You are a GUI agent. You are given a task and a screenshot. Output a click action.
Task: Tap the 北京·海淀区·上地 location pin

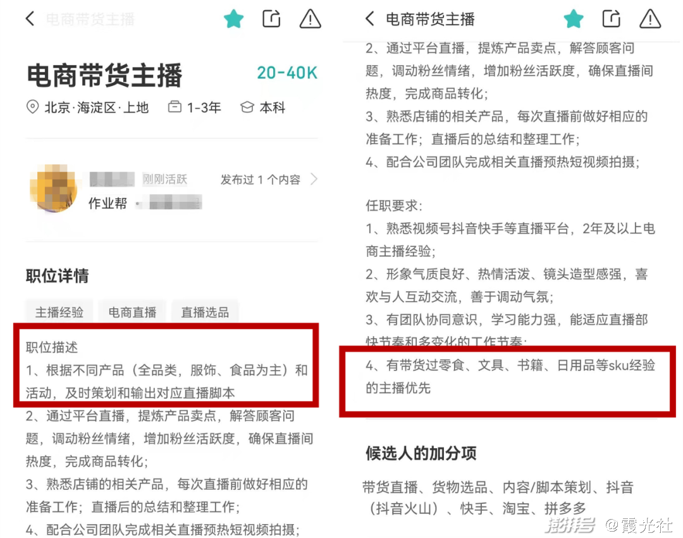click(32, 107)
